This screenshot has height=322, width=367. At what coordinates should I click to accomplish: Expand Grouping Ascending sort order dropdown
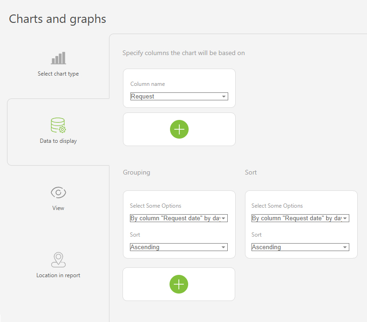click(x=179, y=247)
